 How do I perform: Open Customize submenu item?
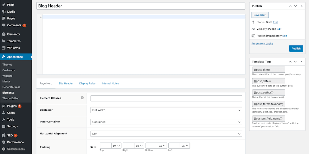coord(9,70)
